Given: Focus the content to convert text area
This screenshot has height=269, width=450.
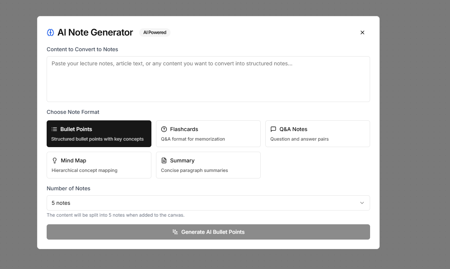Looking at the screenshot, I should (208, 79).
